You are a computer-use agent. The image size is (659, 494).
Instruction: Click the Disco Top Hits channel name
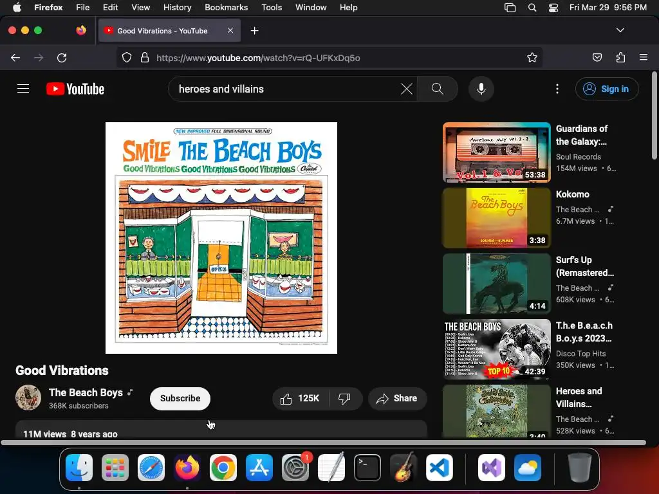pyautogui.click(x=581, y=354)
